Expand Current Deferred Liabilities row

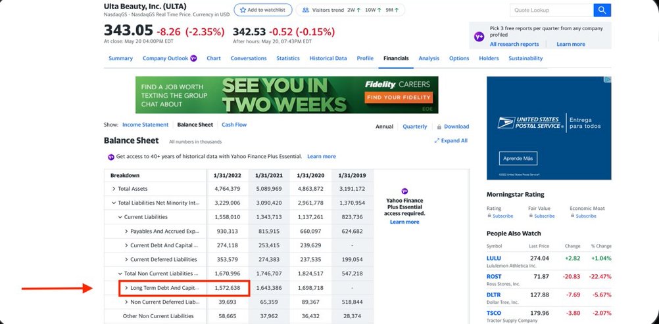[126, 260]
